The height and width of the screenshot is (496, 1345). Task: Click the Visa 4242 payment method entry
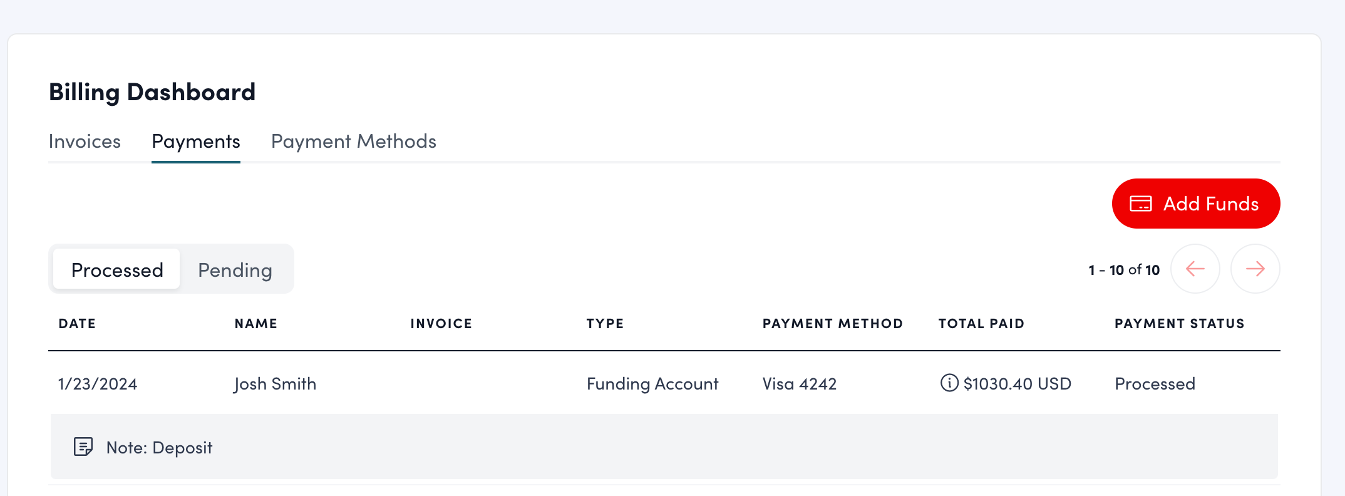pyautogui.click(x=800, y=383)
